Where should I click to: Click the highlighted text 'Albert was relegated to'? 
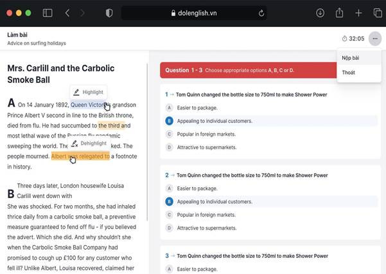(x=80, y=156)
